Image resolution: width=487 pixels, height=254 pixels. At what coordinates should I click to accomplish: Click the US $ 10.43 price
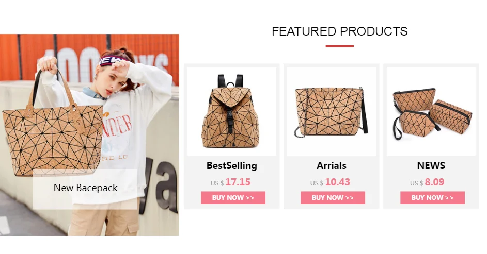pos(330,182)
